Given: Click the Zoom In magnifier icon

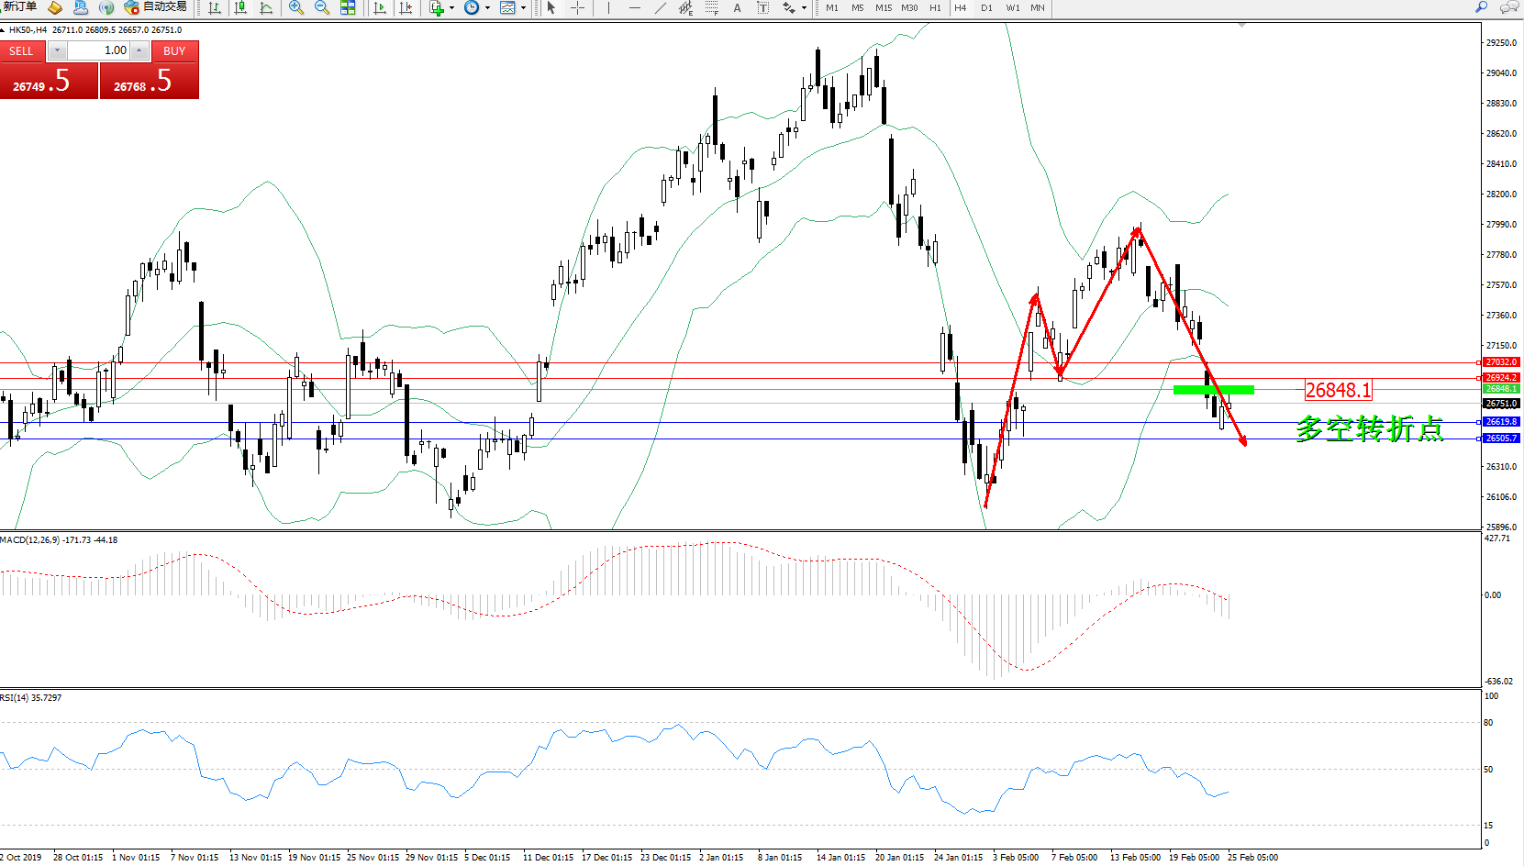Looking at the screenshot, I should (x=295, y=8).
